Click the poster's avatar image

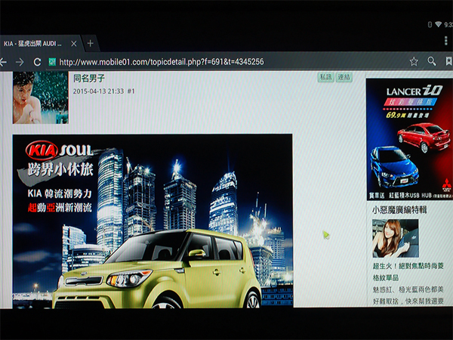(41, 97)
